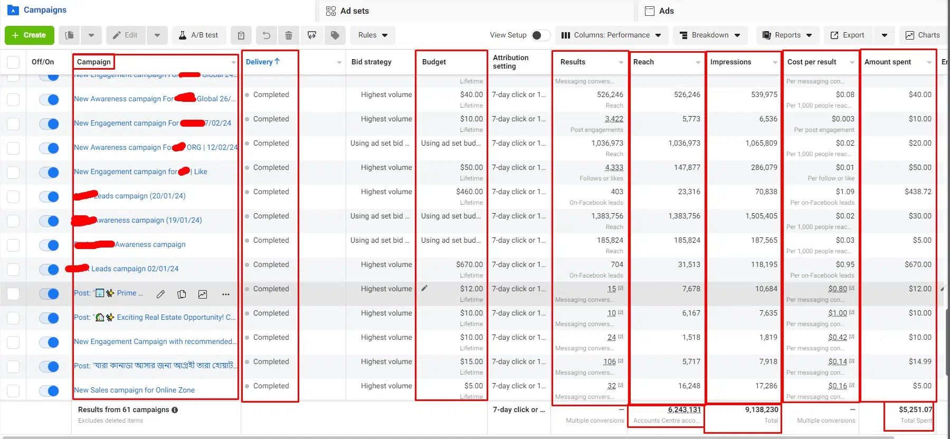The height and width of the screenshot is (439, 950).
Task: Click budget edit pencil beside $12.00
Action: click(424, 289)
